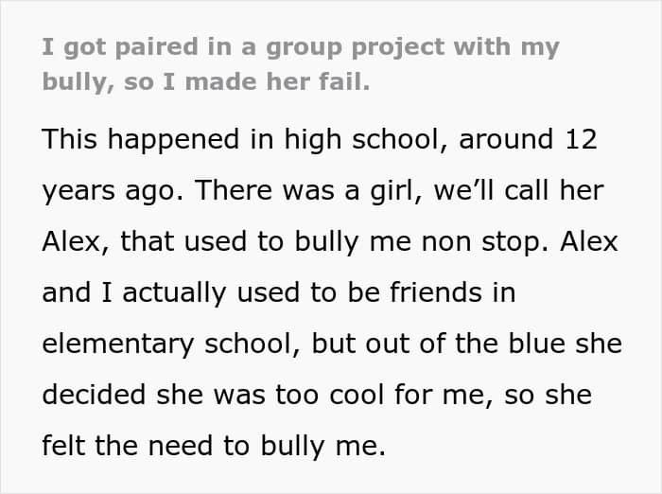662x494 pixels.
Task: Click the phrase 'and I actually'
Action: point(134,292)
